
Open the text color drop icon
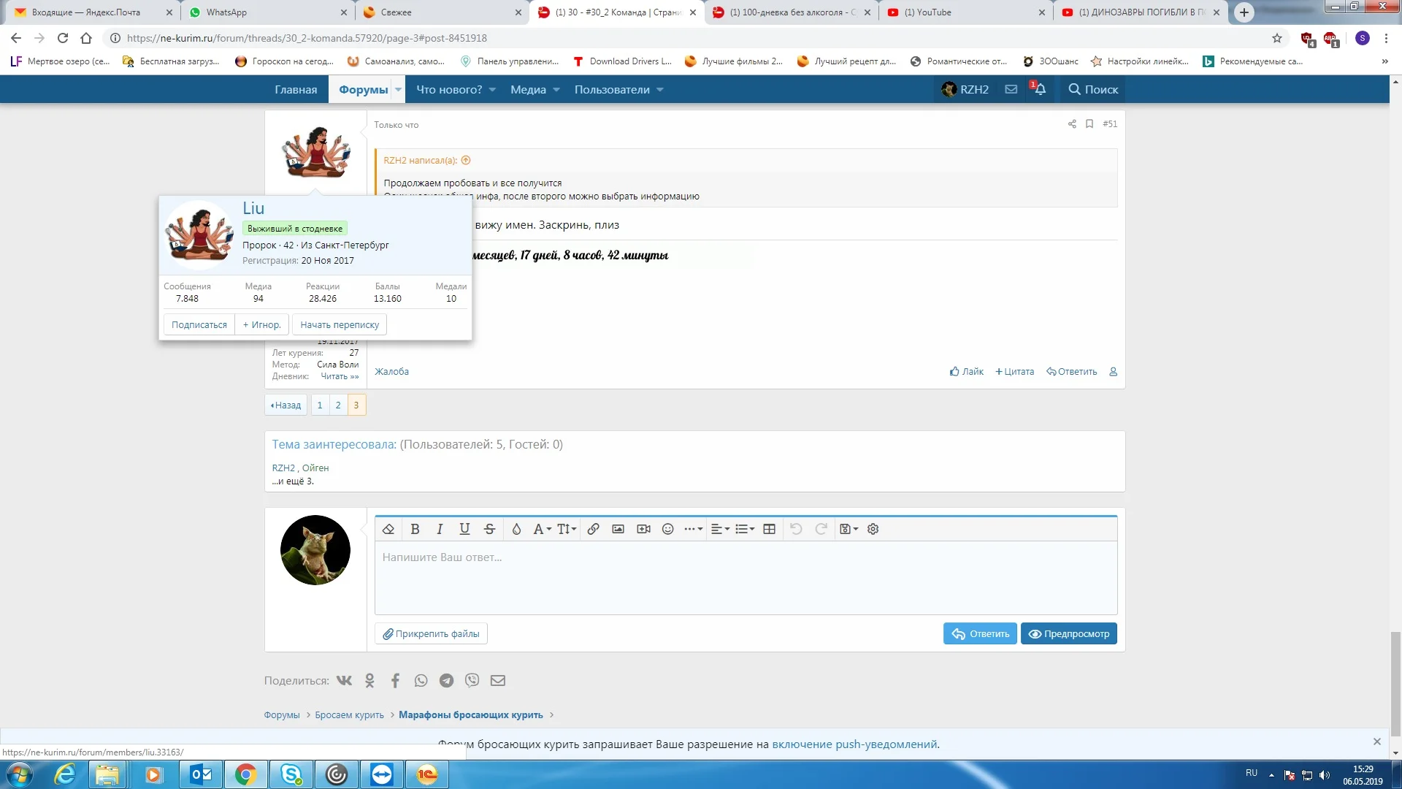pyautogui.click(x=516, y=529)
